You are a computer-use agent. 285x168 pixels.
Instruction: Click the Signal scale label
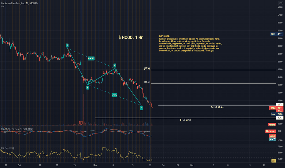(272, 136)
